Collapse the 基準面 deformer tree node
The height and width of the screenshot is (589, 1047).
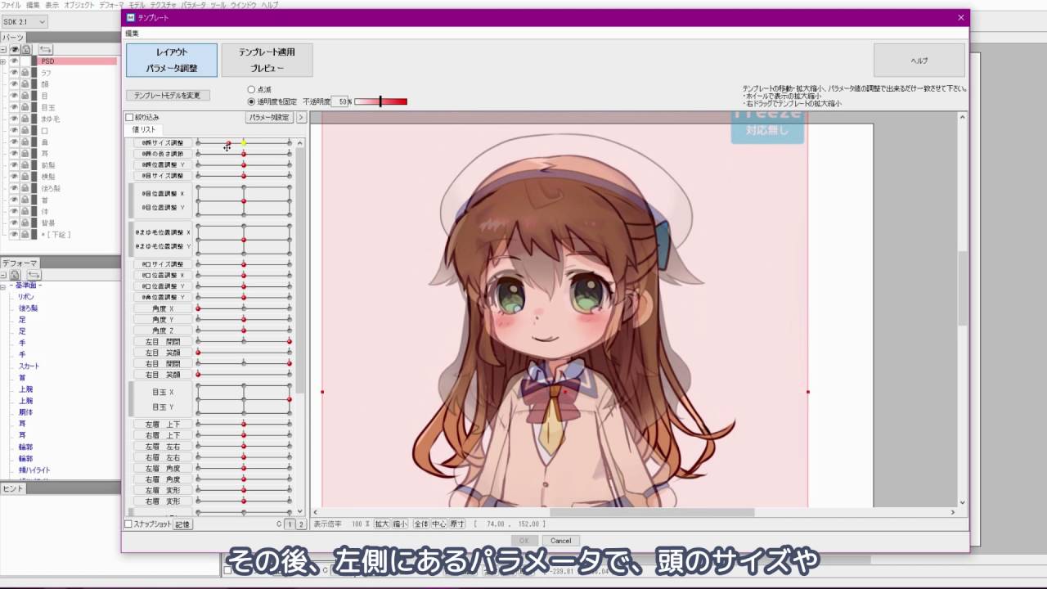pyautogui.click(x=3, y=286)
